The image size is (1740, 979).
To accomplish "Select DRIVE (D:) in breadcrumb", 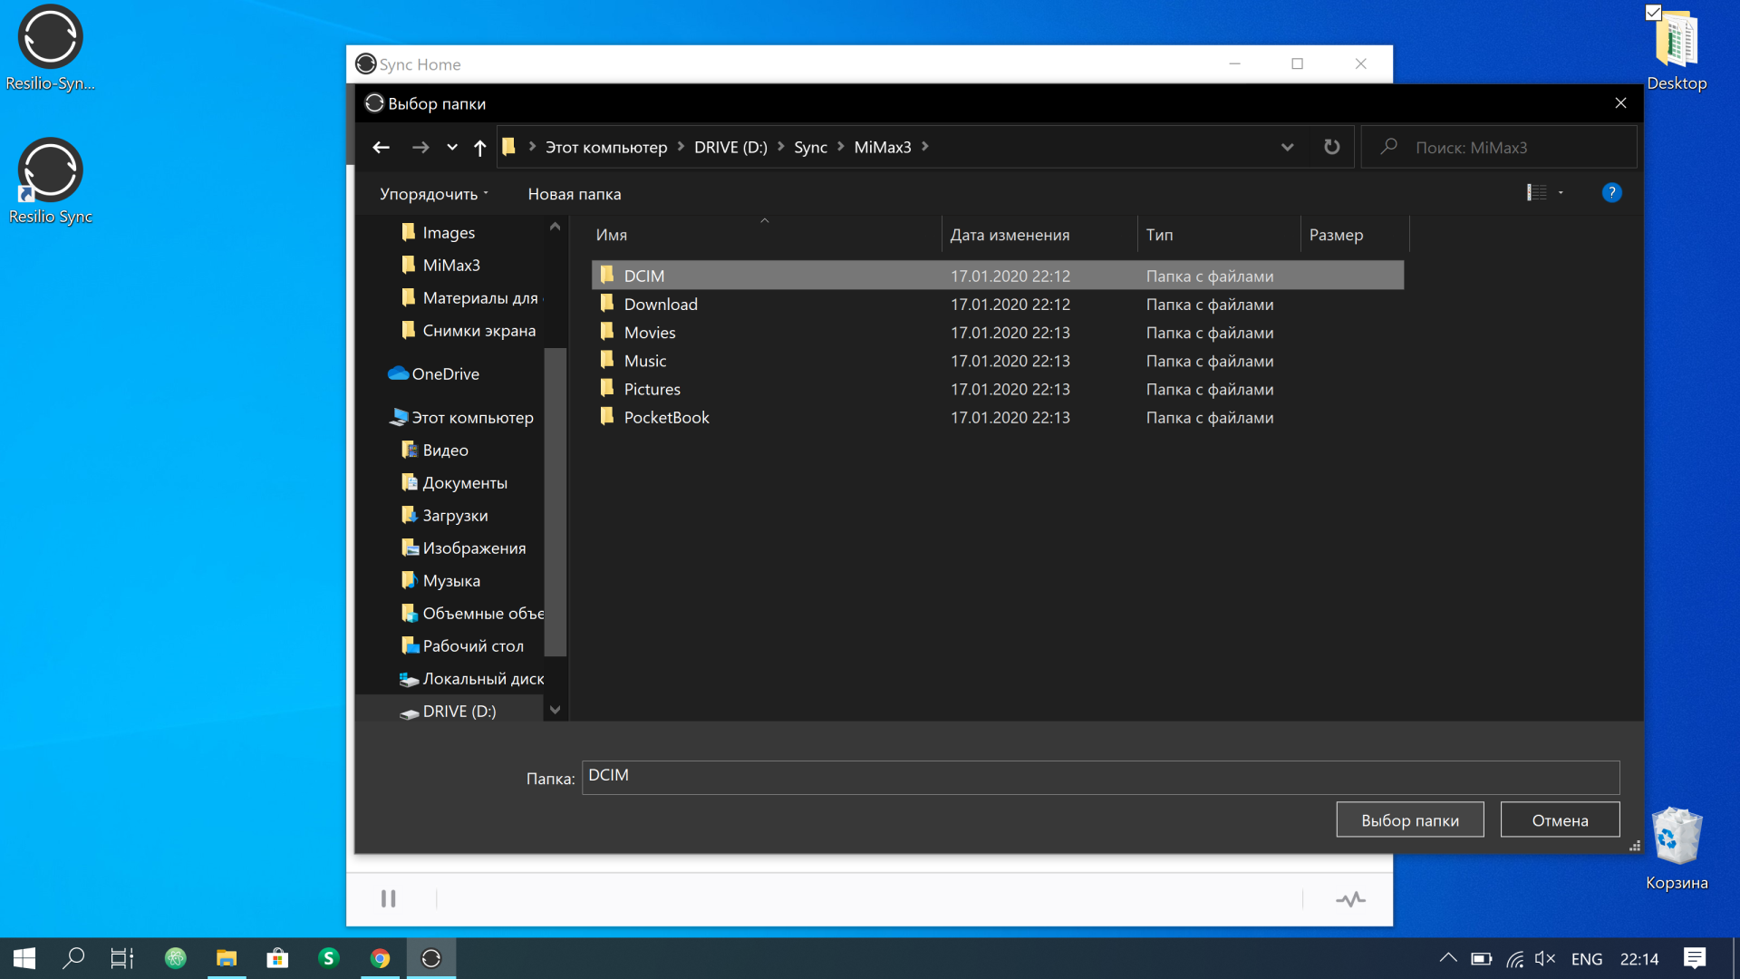I will [x=730, y=147].
